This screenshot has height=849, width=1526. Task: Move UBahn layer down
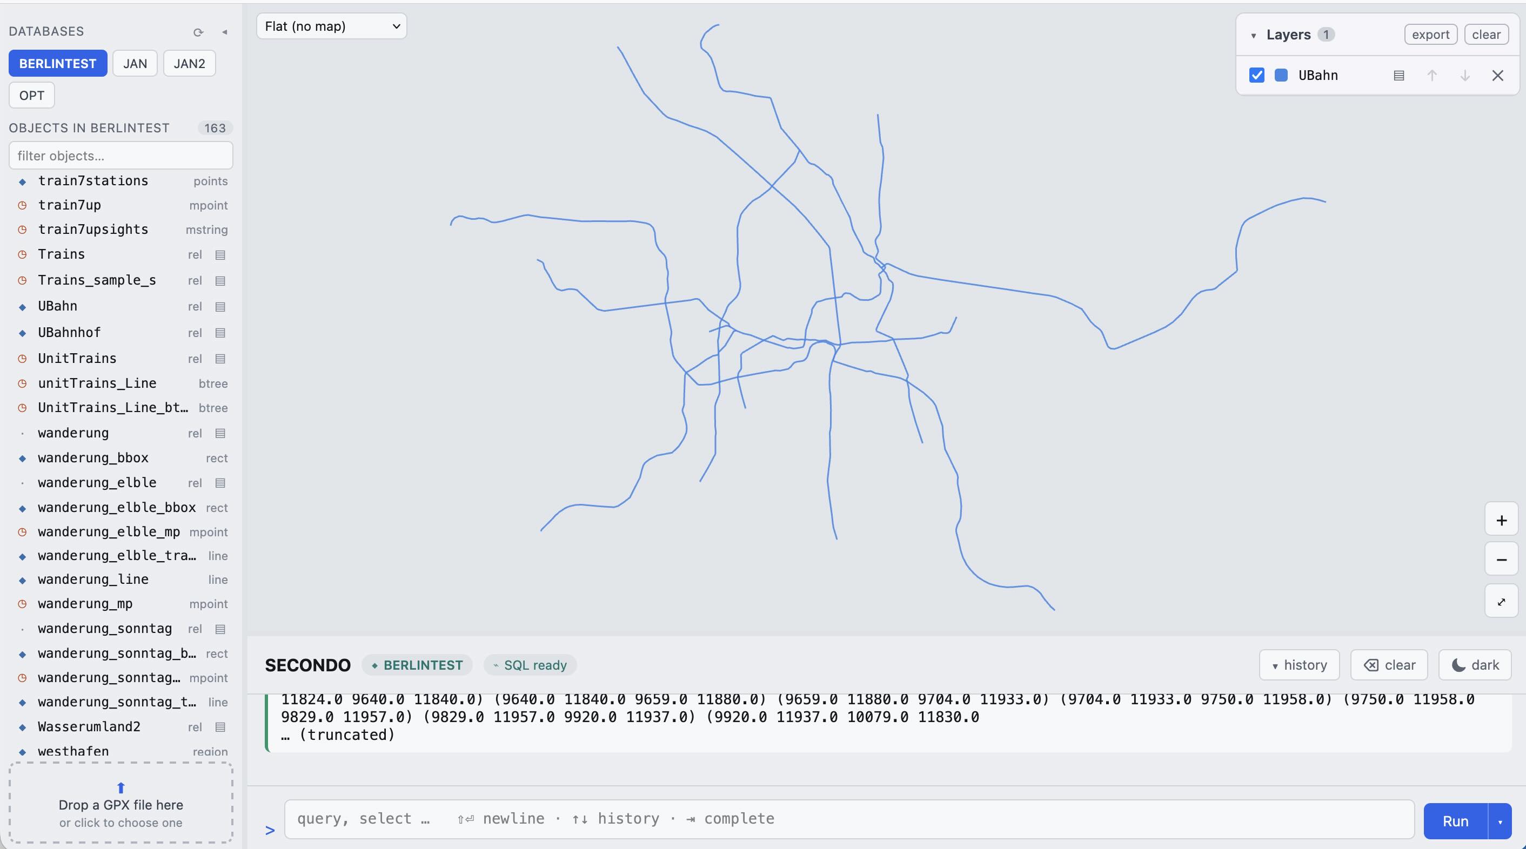[x=1465, y=75]
